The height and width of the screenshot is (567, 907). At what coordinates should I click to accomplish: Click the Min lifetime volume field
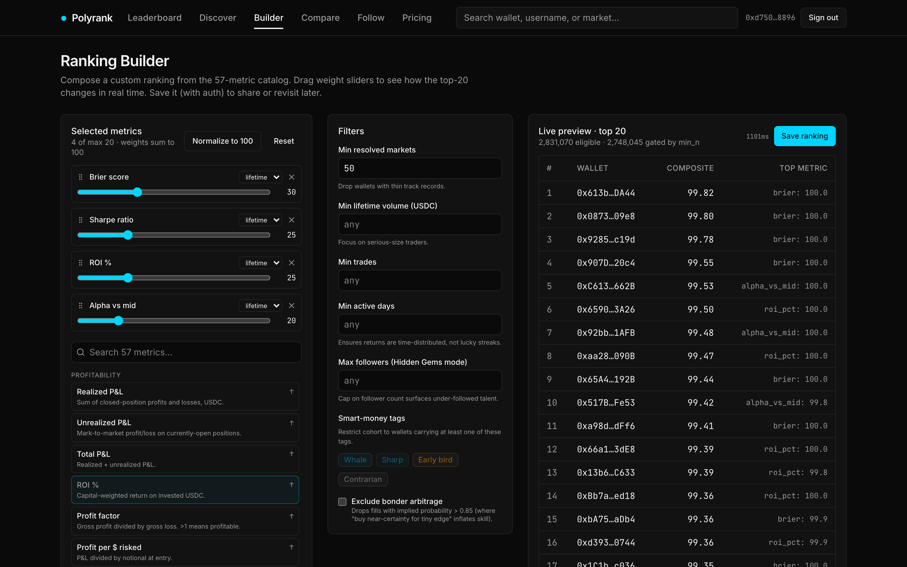[420, 224]
